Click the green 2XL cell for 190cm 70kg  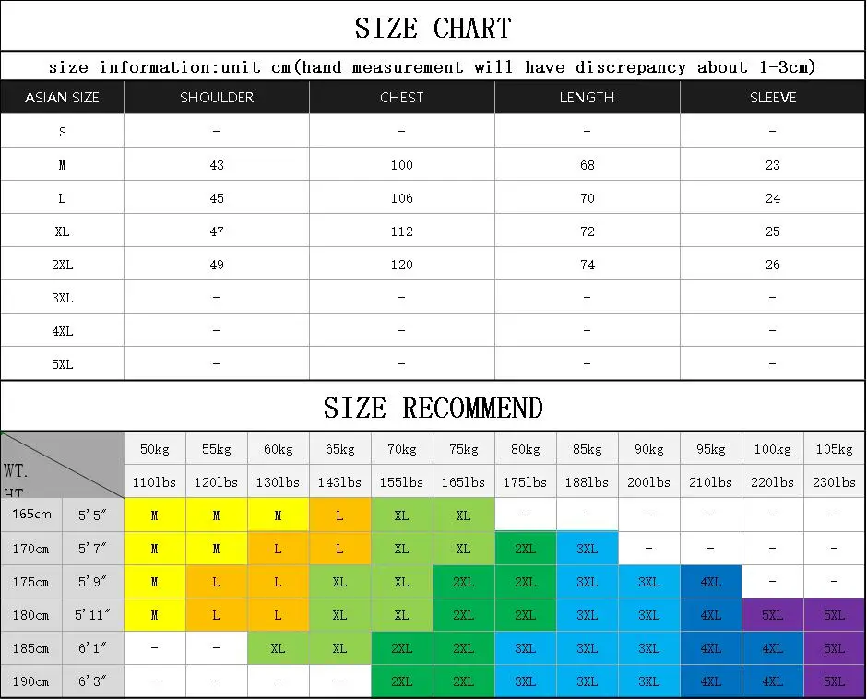(x=402, y=681)
